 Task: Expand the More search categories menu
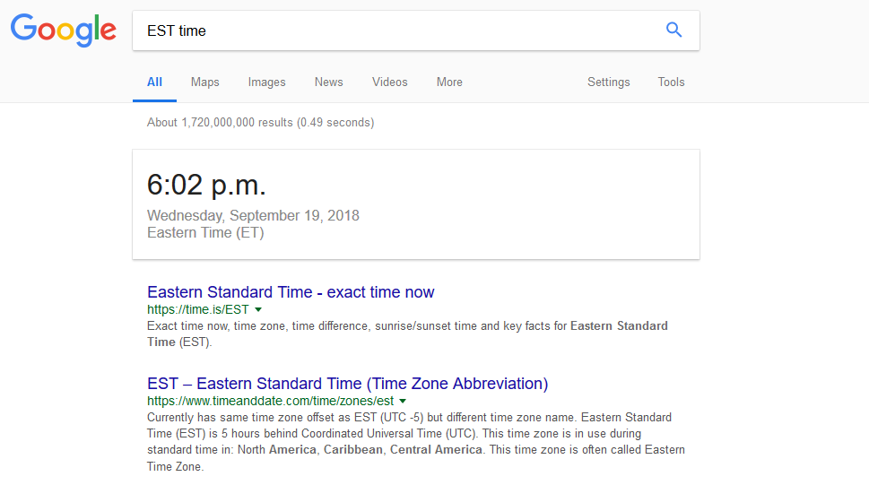pyautogui.click(x=449, y=82)
